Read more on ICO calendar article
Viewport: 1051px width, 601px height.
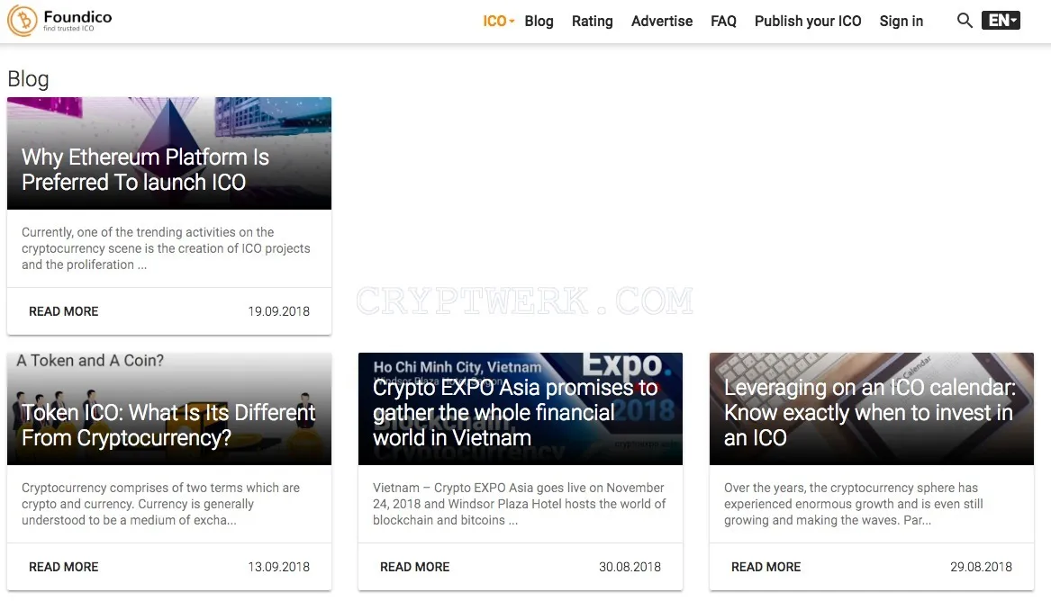pyautogui.click(x=766, y=567)
